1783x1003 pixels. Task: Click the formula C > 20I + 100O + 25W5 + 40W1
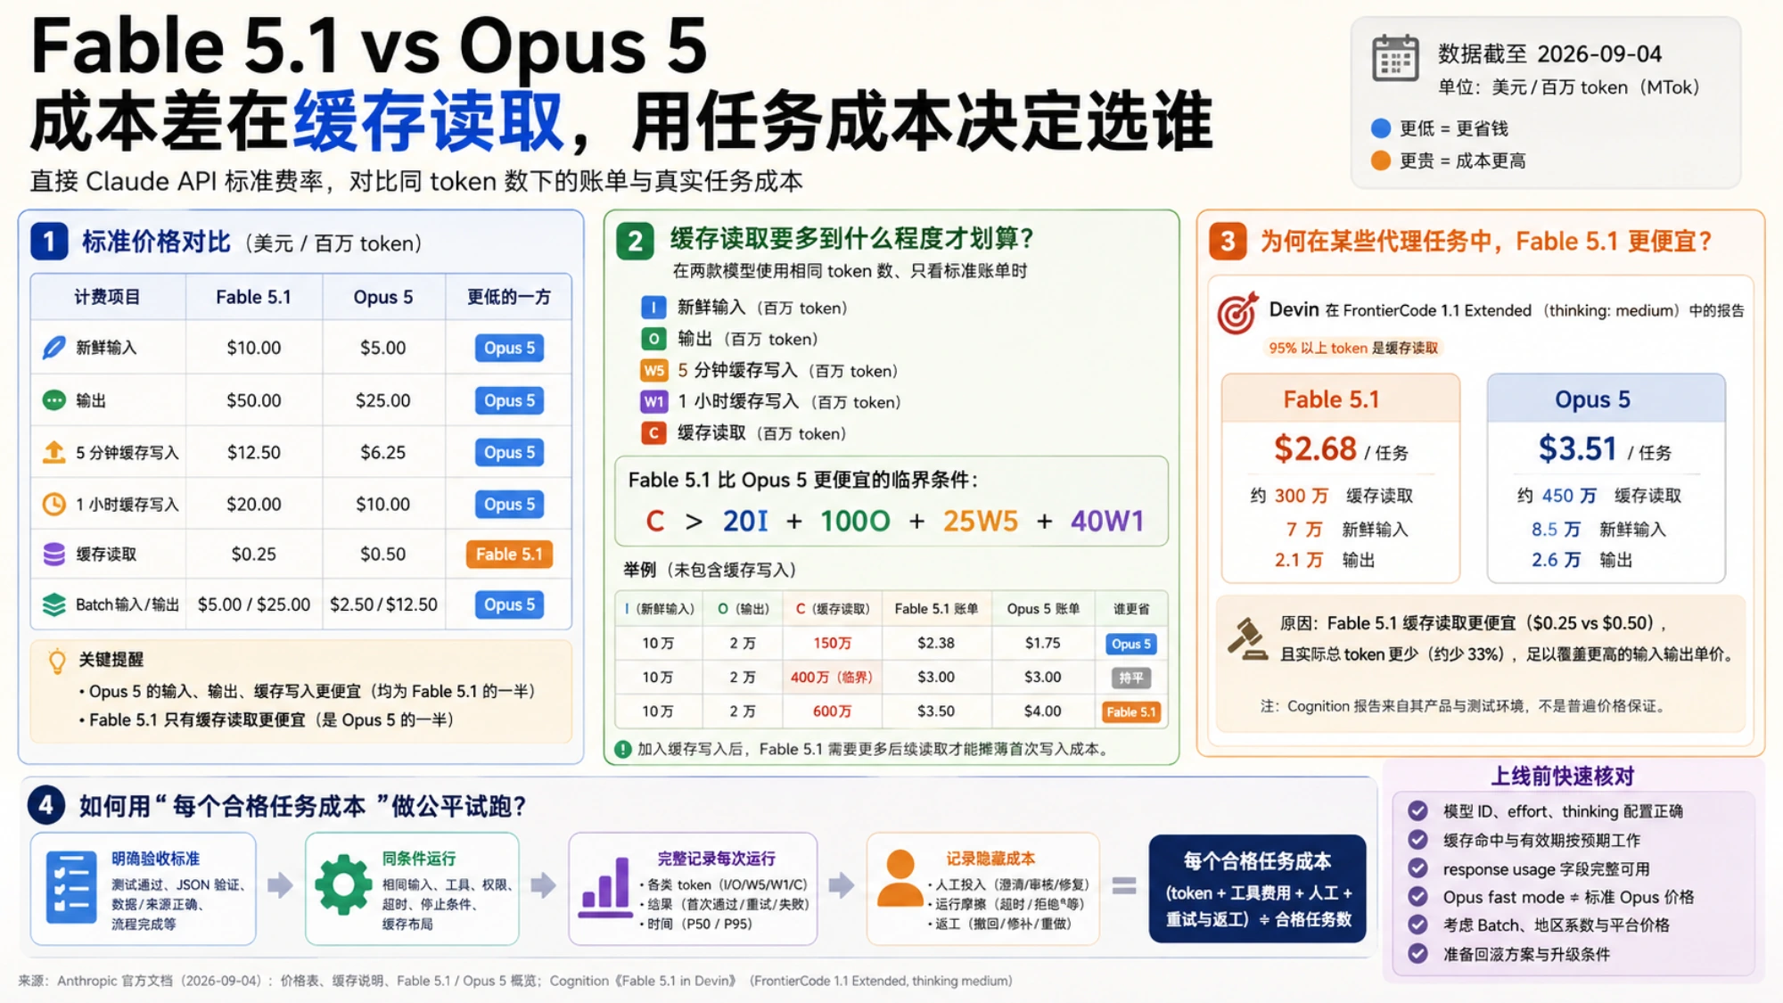894,521
